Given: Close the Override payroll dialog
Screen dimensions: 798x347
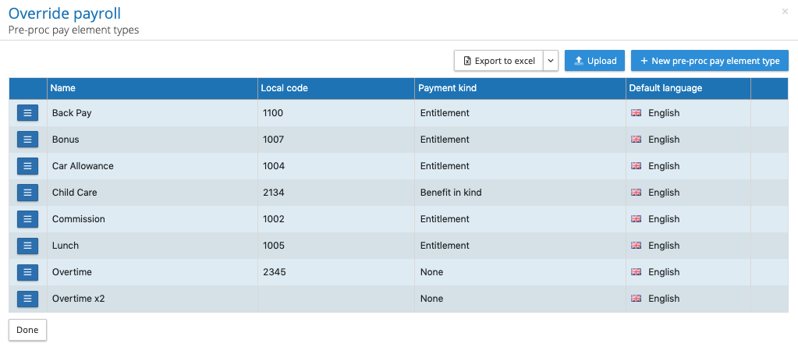Looking at the screenshot, I should tap(785, 12).
